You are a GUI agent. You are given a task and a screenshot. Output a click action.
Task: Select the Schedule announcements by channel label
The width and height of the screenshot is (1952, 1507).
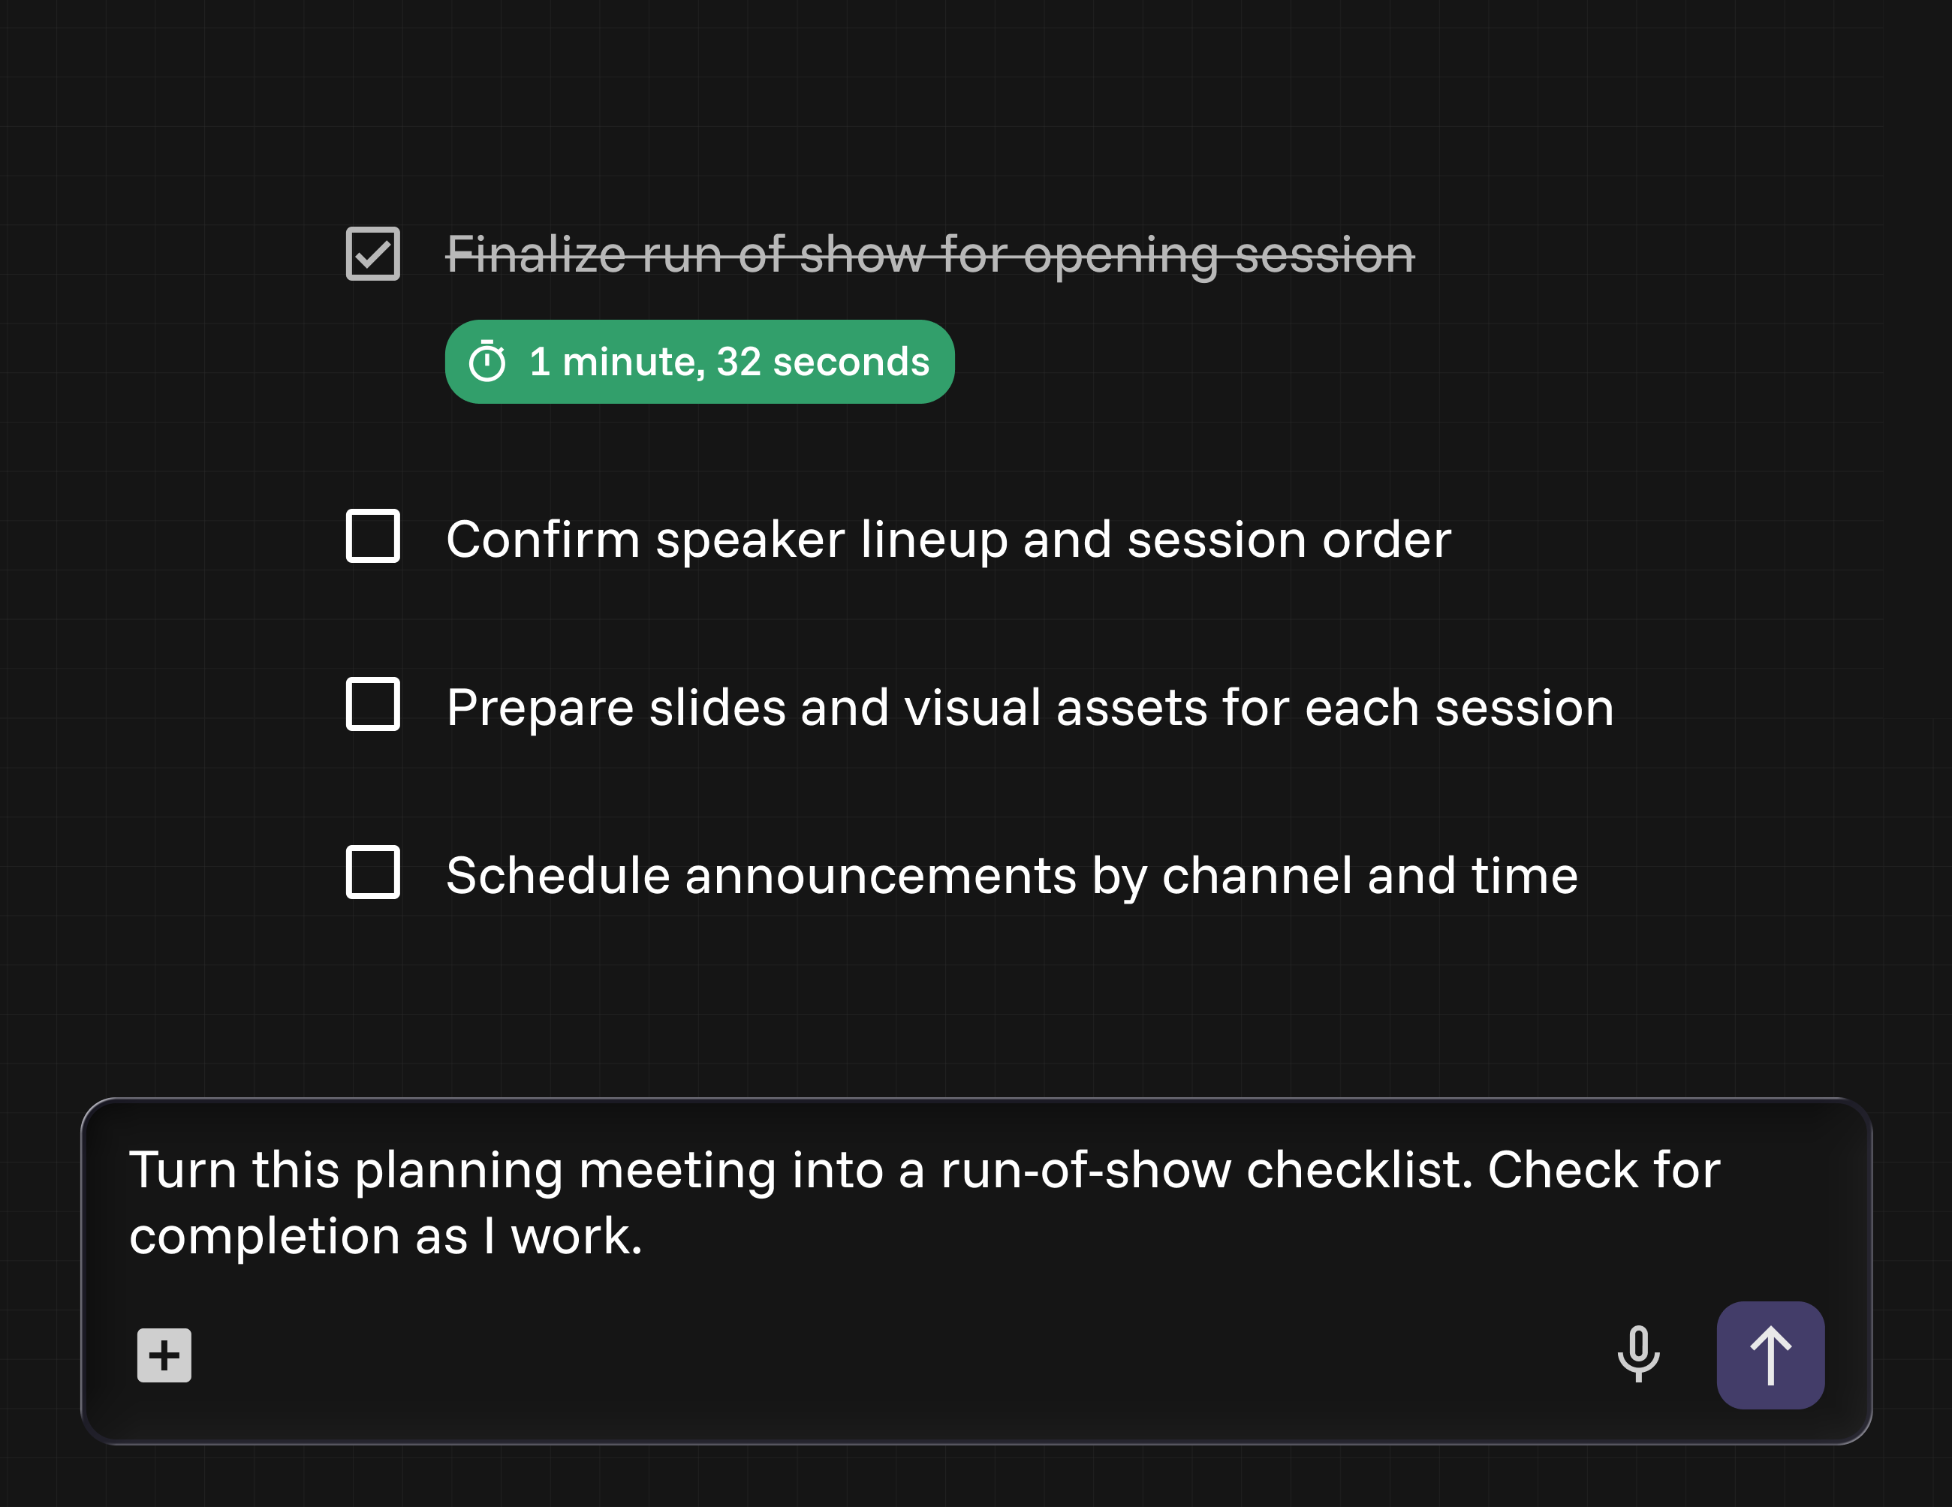click(1011, 875)
